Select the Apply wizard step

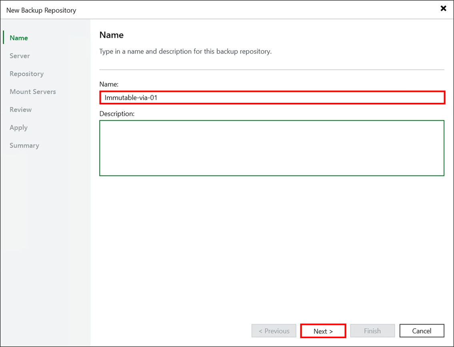pyautogui.click(x=18, y=127)
